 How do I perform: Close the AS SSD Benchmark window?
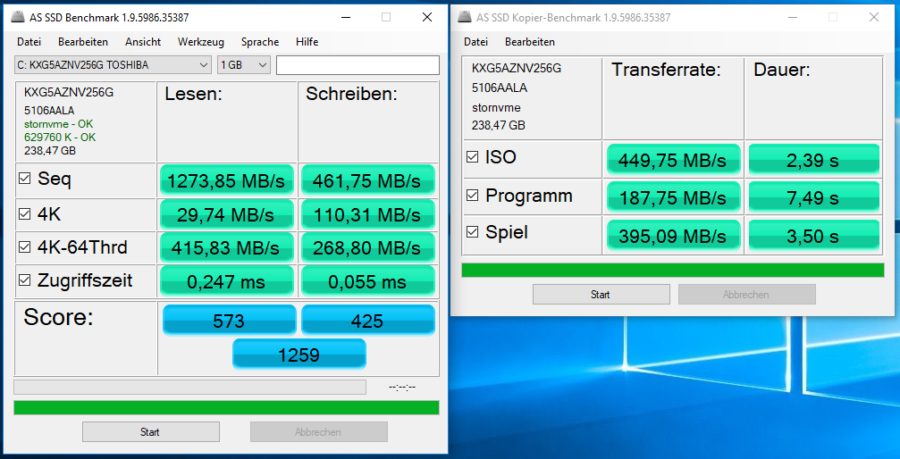pos(427,18)
